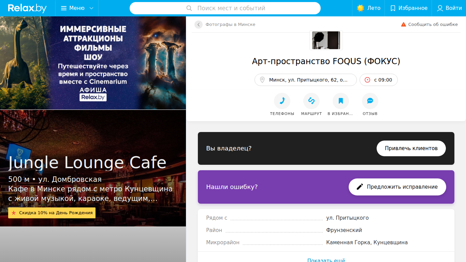Open the FOQUS studio photo thumbnail
Screen dimensions: 466x262
[x=326, y=40]
